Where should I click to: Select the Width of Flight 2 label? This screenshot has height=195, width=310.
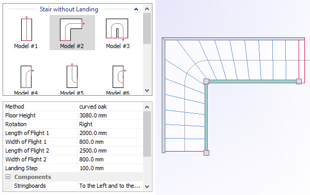point(26,159)
